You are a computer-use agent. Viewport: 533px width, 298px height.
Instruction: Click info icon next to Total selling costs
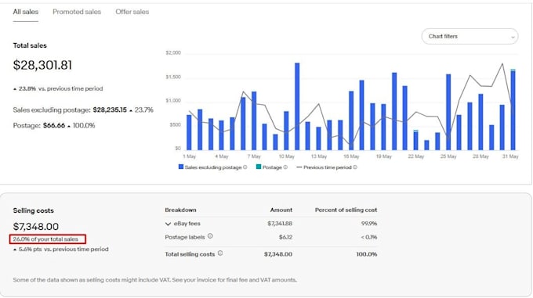pyautogui.click(x=220, y=253)
